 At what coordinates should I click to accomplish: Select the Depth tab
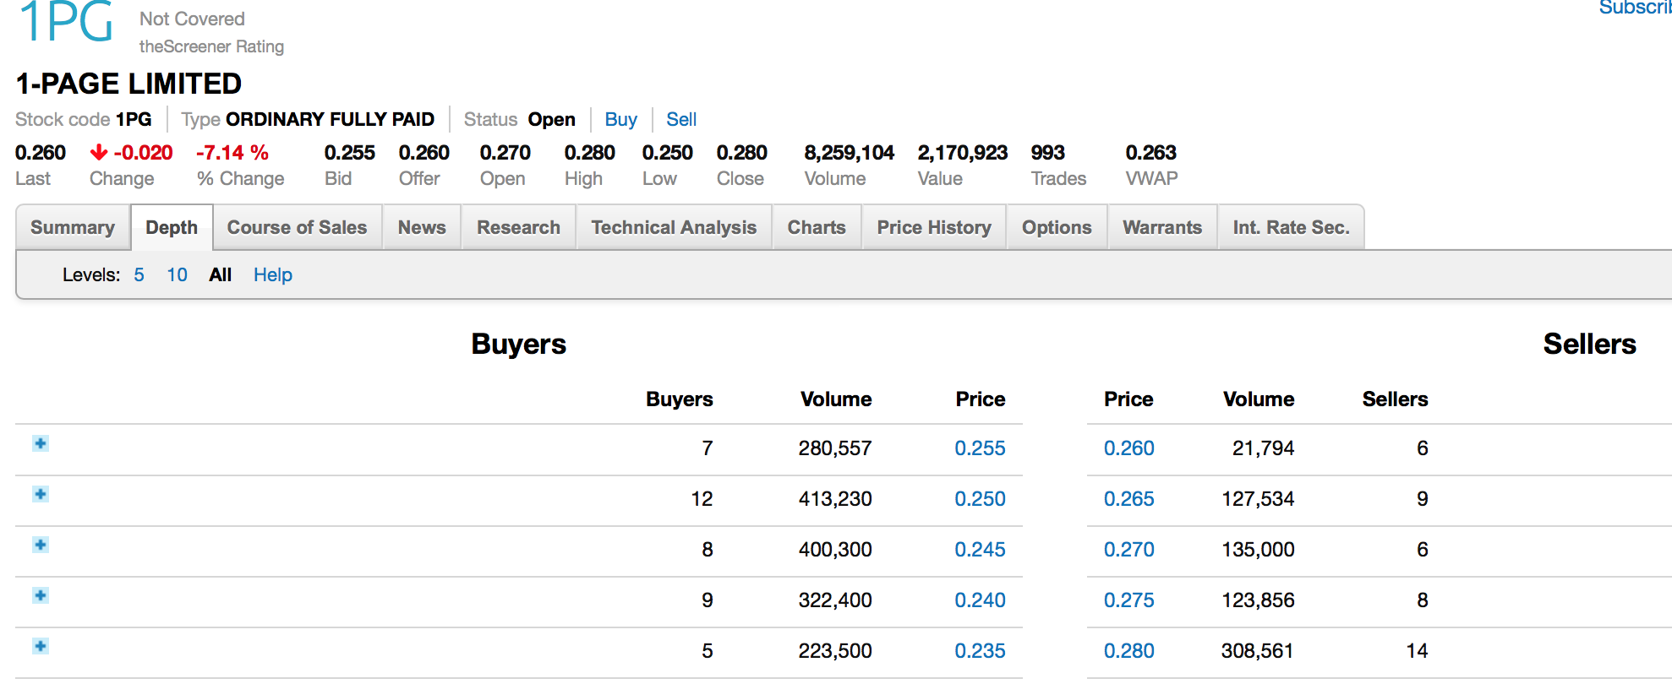(172, 227)
